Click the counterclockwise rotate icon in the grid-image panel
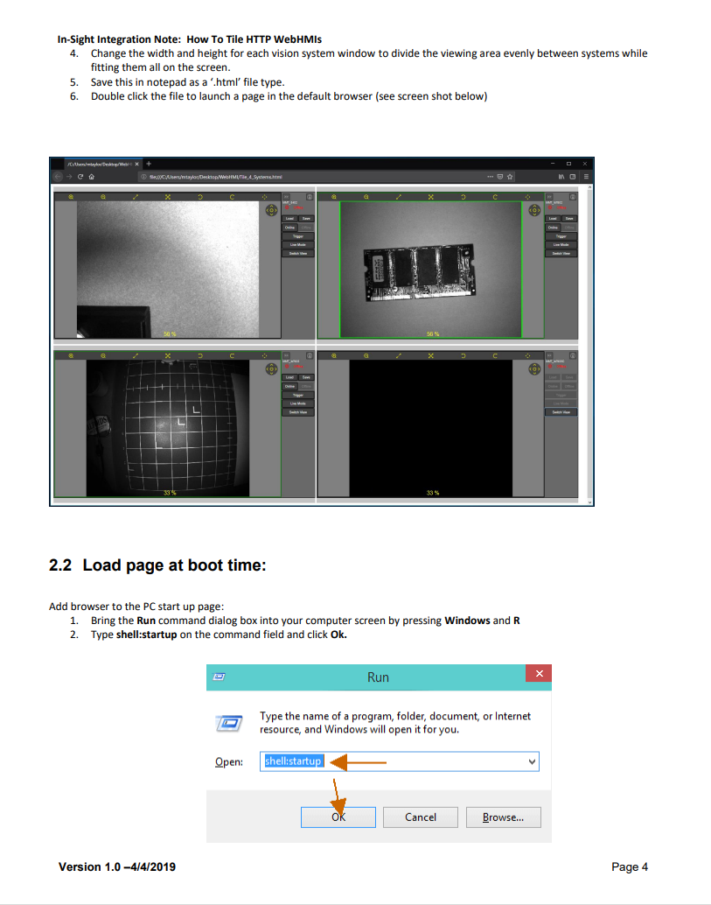Screen dimensions: 711x905 point(199,355)
